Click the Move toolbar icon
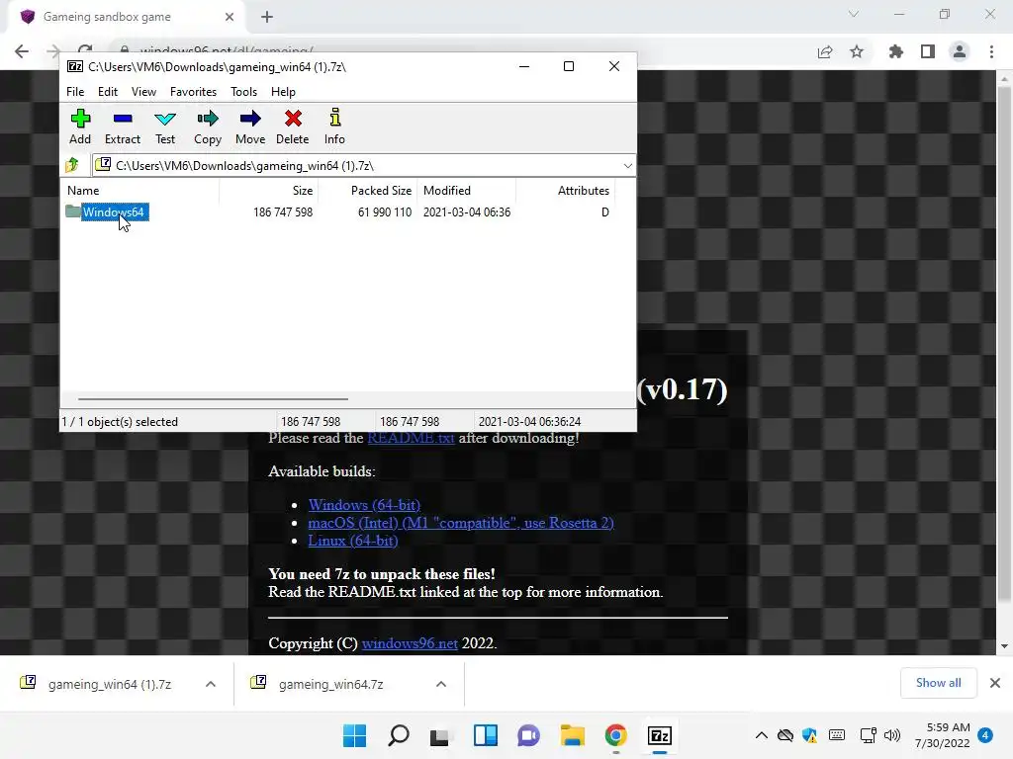1013x759 pixels. (x=250, y=126)
